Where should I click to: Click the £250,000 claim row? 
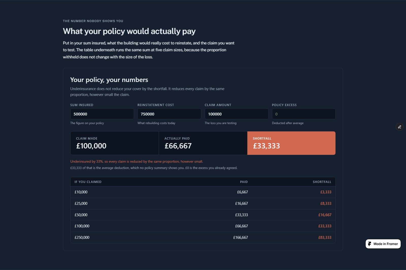pyautogui.click(x=203, y=238)
